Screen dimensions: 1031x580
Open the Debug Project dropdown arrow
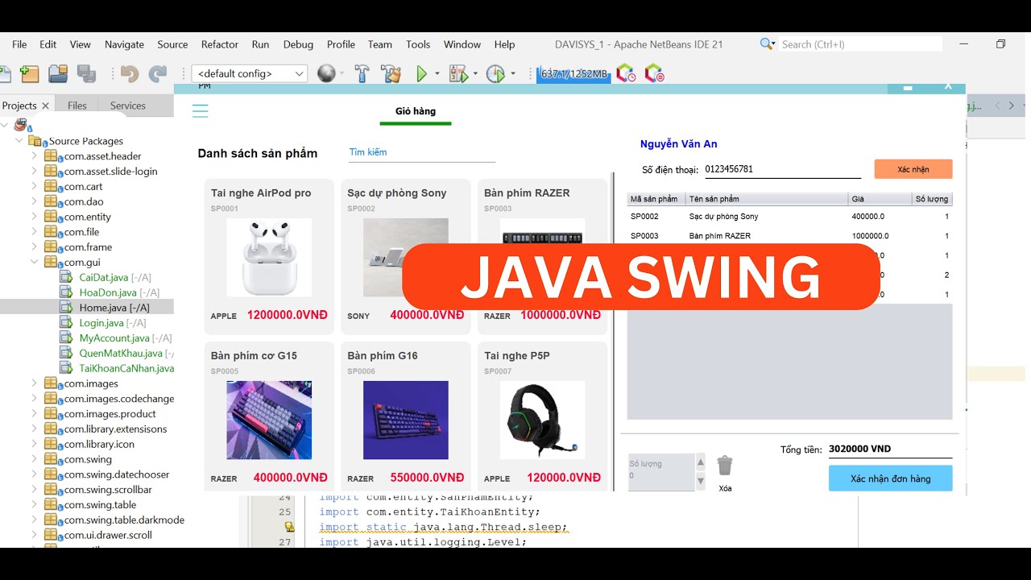coord(475,73)
